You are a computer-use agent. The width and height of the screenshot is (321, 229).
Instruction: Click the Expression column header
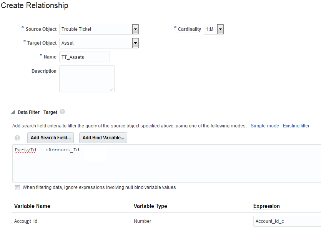tap(266, 206)
